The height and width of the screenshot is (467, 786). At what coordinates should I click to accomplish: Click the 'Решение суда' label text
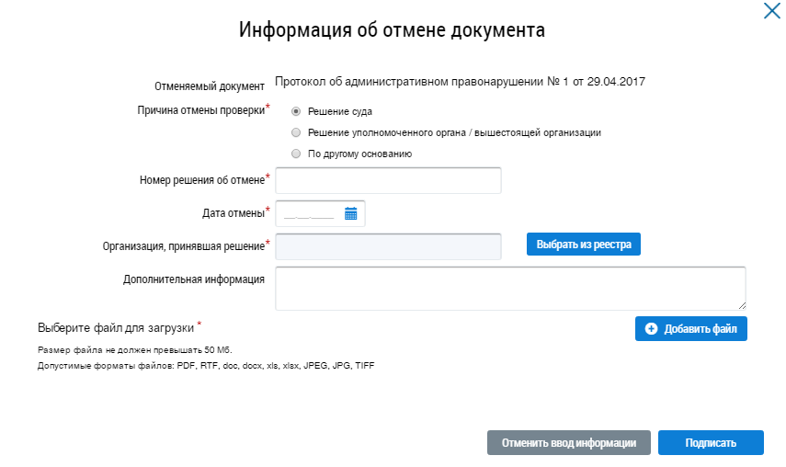tap(340, 112)
